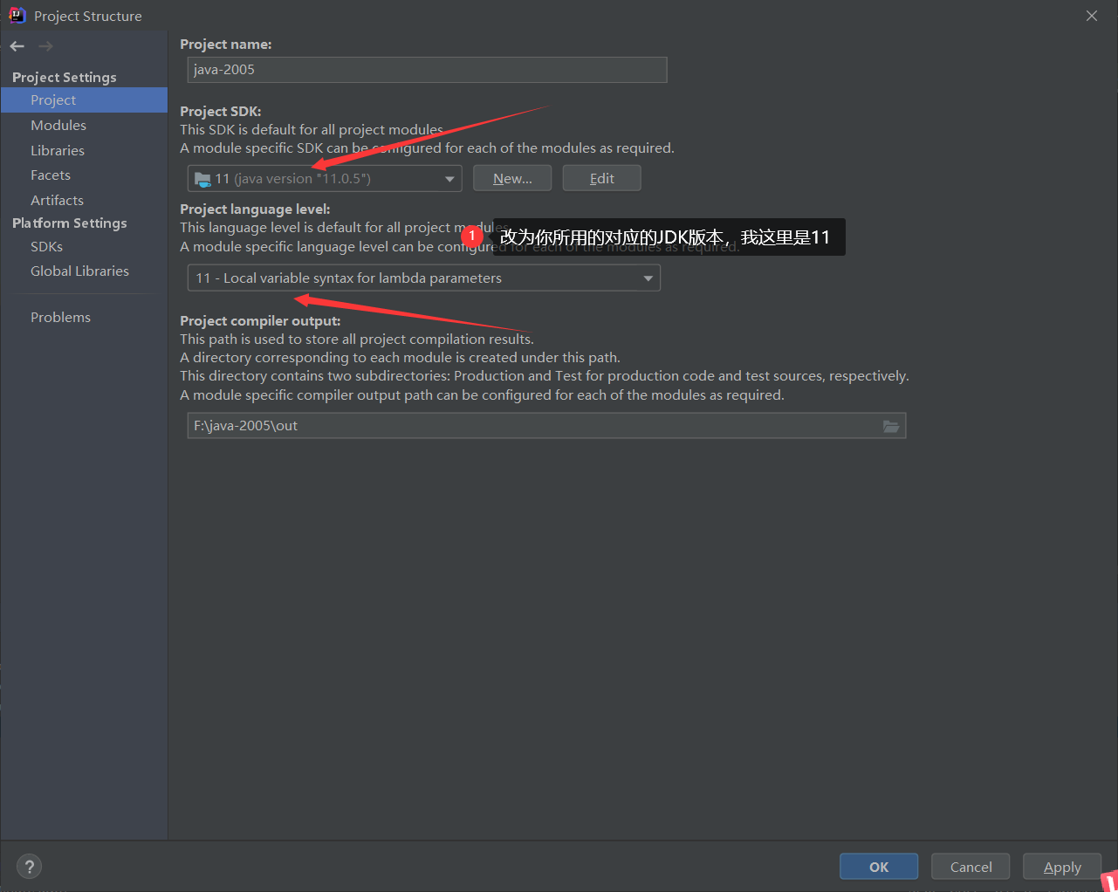Open the Project language level dropdown
Screen dimensions: 1118x892
[x=648, y=278]
